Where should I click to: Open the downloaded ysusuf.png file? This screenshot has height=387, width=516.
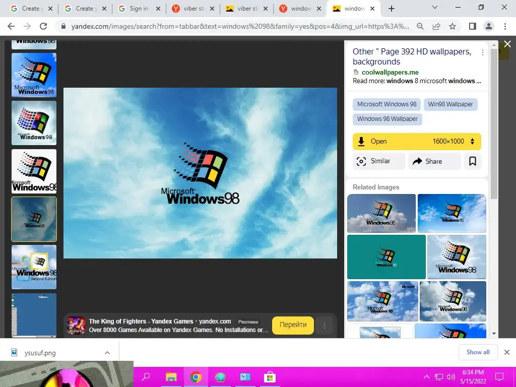(x=39, y=353)
